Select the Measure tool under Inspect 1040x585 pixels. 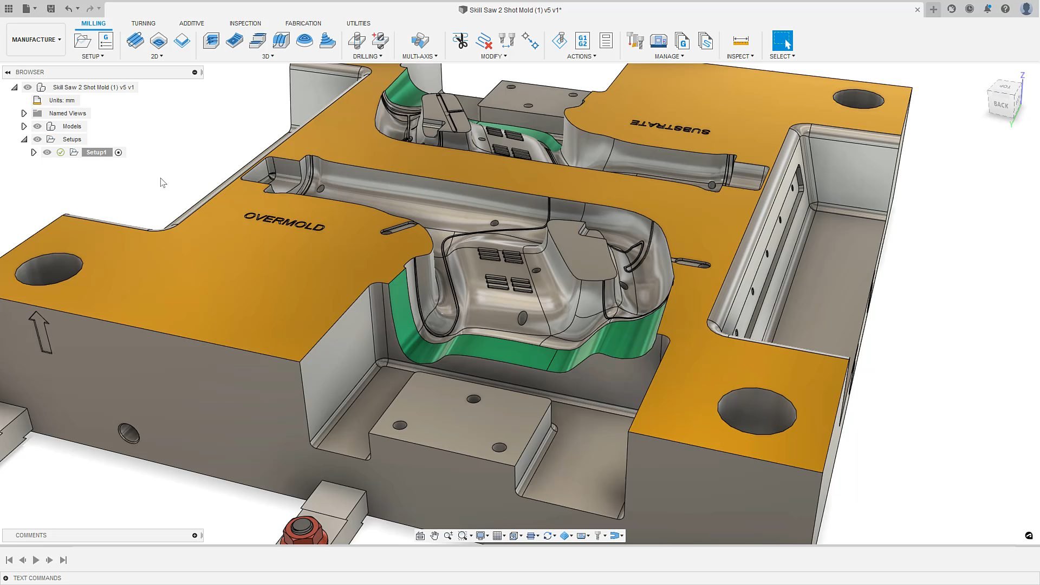741,41
